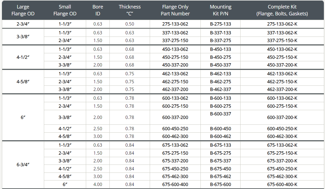Click the Small Flange OD column header
Viewport: 325px width, 189px height.
pyautogui.click(x=65, y=10)
